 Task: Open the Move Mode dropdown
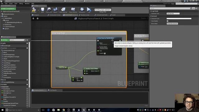click(x=172, y=24)
